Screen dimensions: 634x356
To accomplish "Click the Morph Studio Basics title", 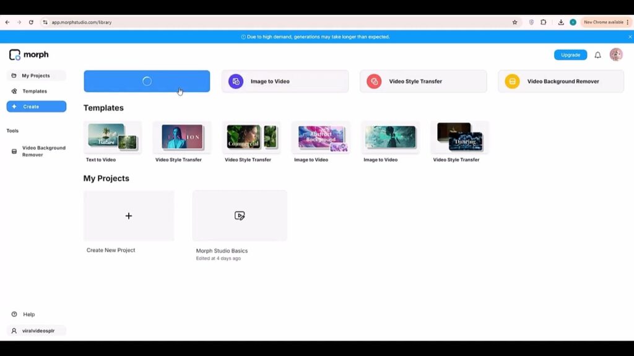I will point(222,251).
